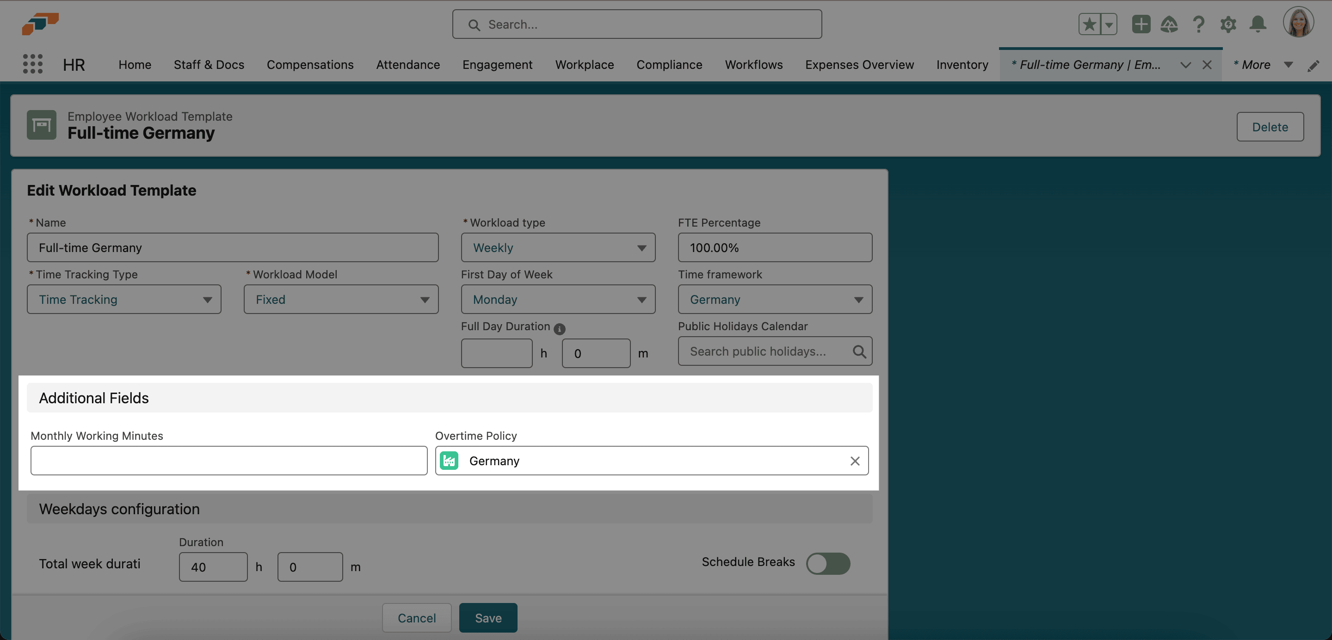Open the Compliance tab

(x=669, y=65)
